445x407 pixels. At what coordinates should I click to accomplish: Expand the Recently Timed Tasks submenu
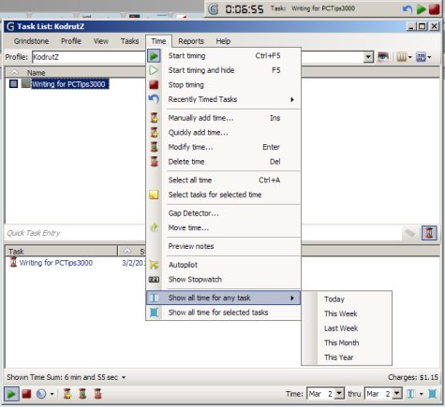292,99
